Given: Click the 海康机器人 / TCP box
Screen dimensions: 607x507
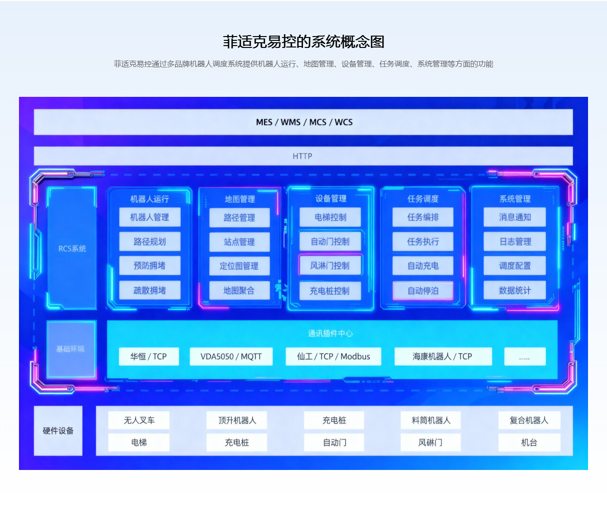Looking at the screenshot, I should click(443, 357).
